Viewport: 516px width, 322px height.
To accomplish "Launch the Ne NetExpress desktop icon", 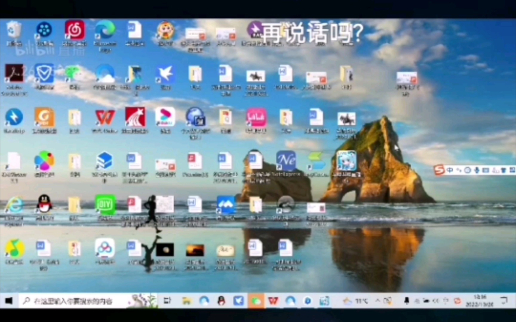I will tap(286, 160).
